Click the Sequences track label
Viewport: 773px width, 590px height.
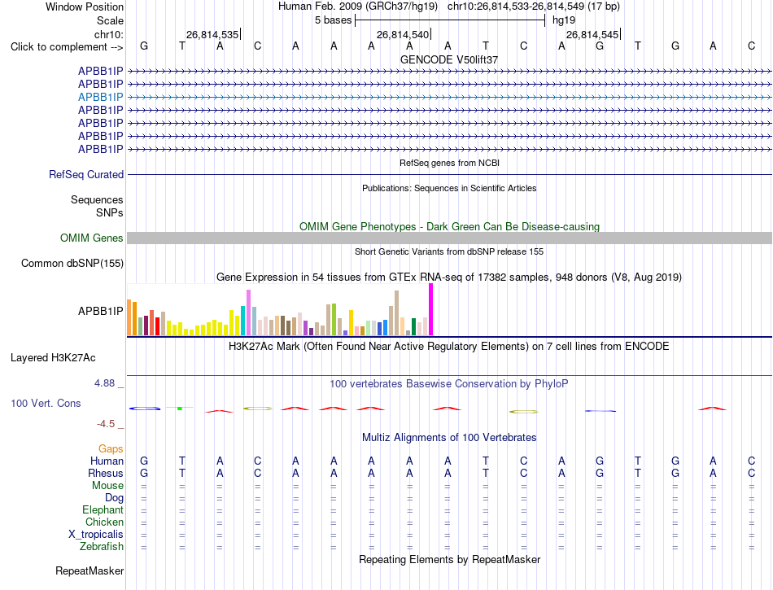[97, 199]
